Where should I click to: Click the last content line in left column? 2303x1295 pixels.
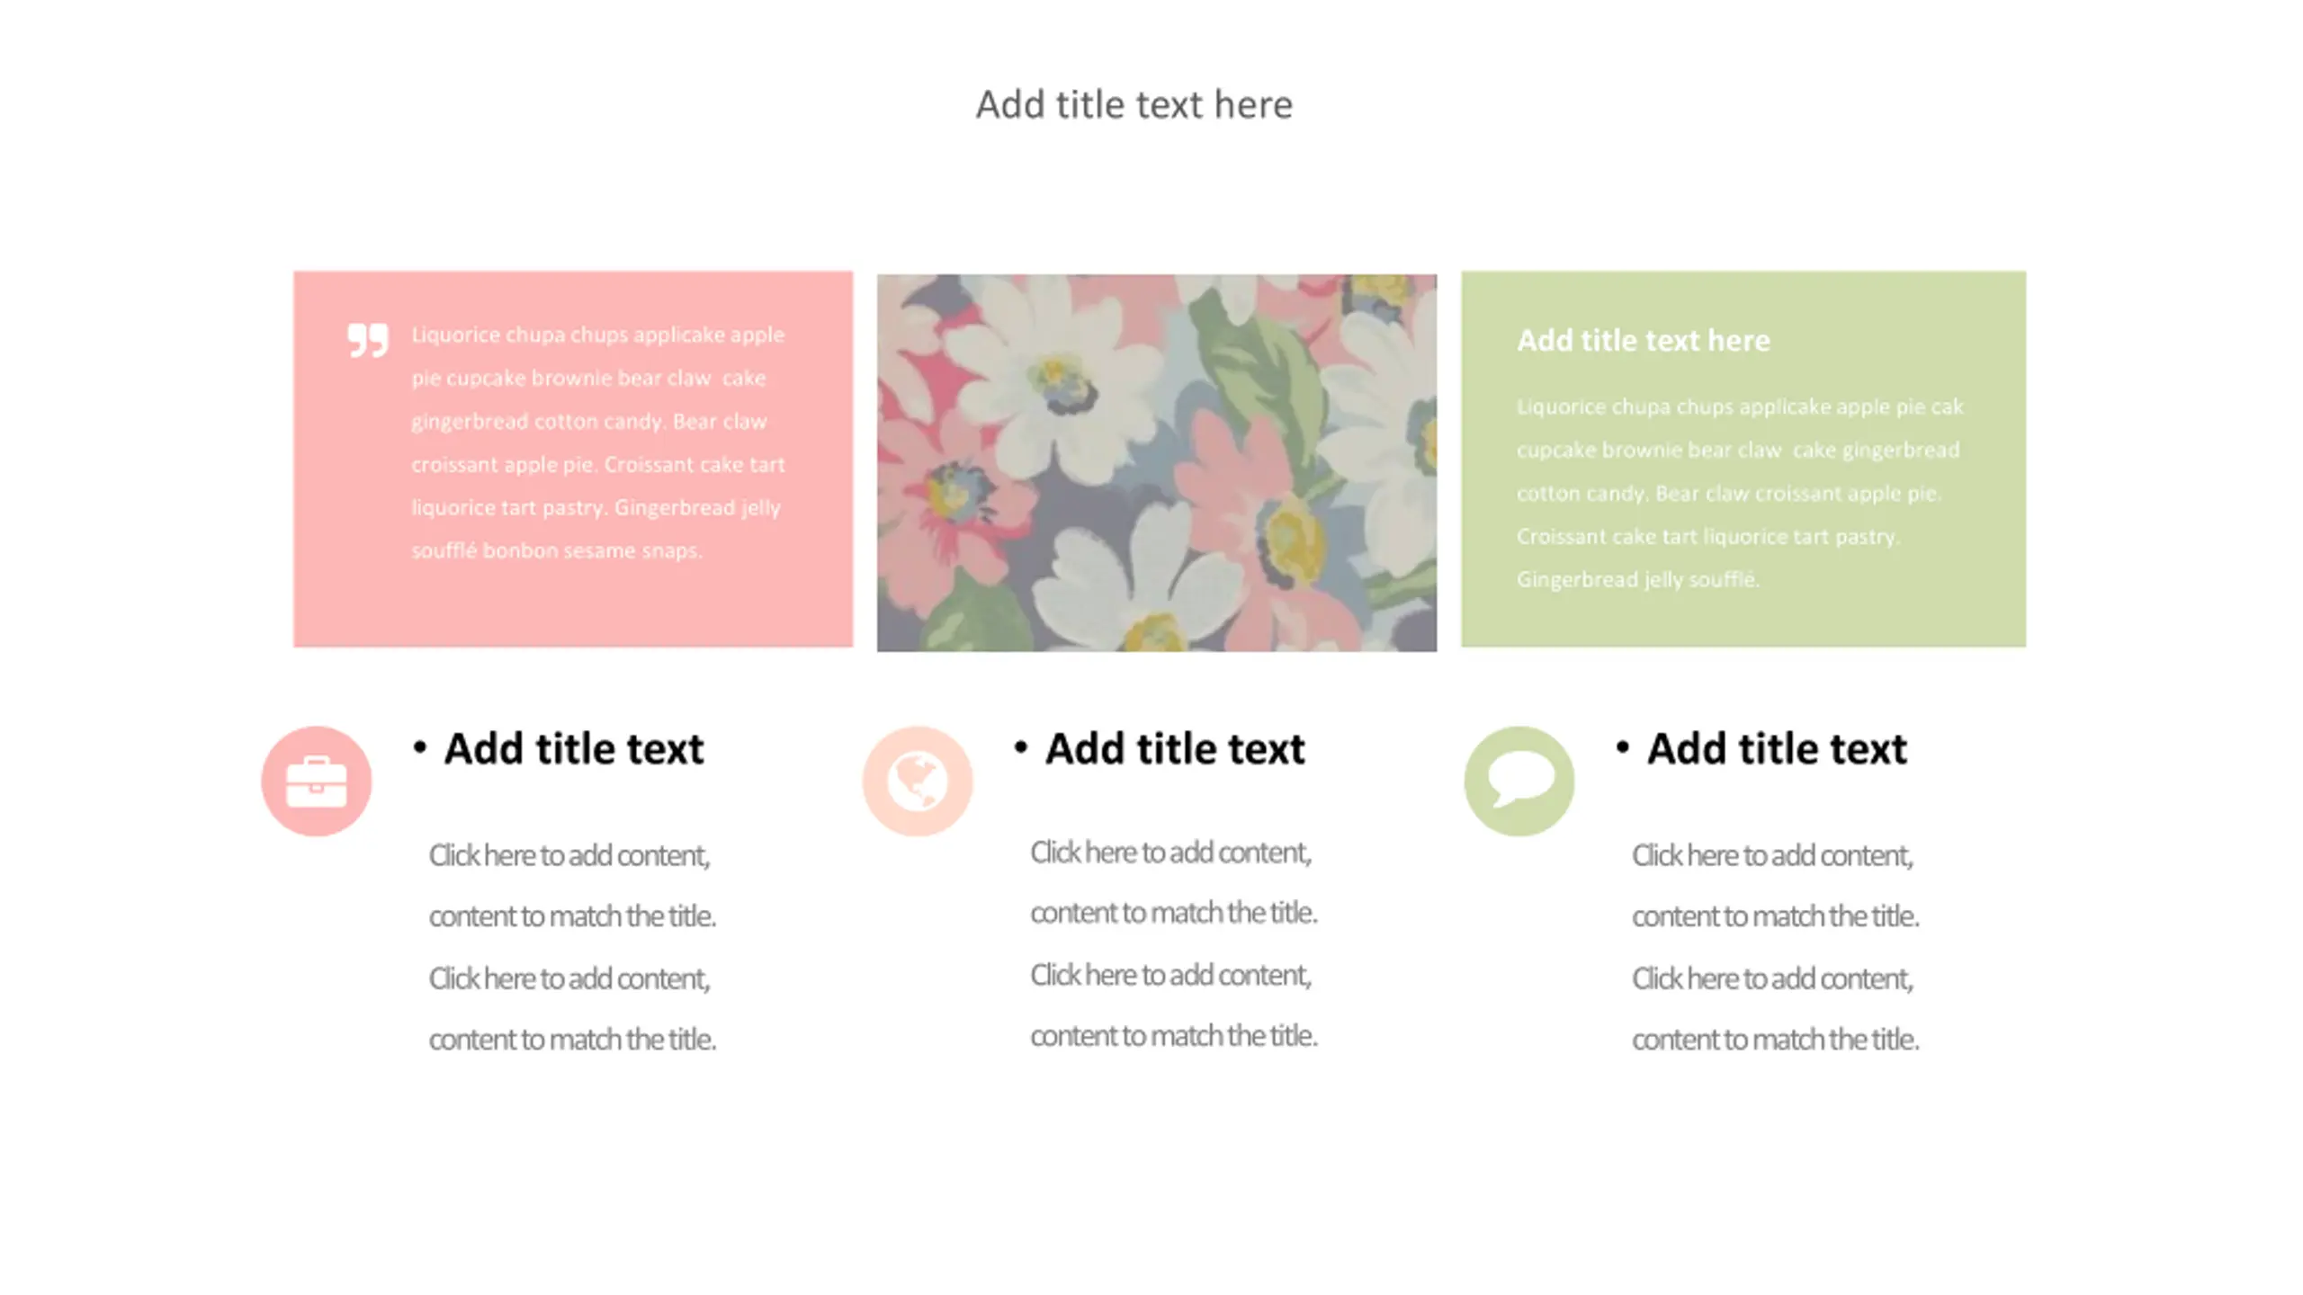tap(572, 1040)
